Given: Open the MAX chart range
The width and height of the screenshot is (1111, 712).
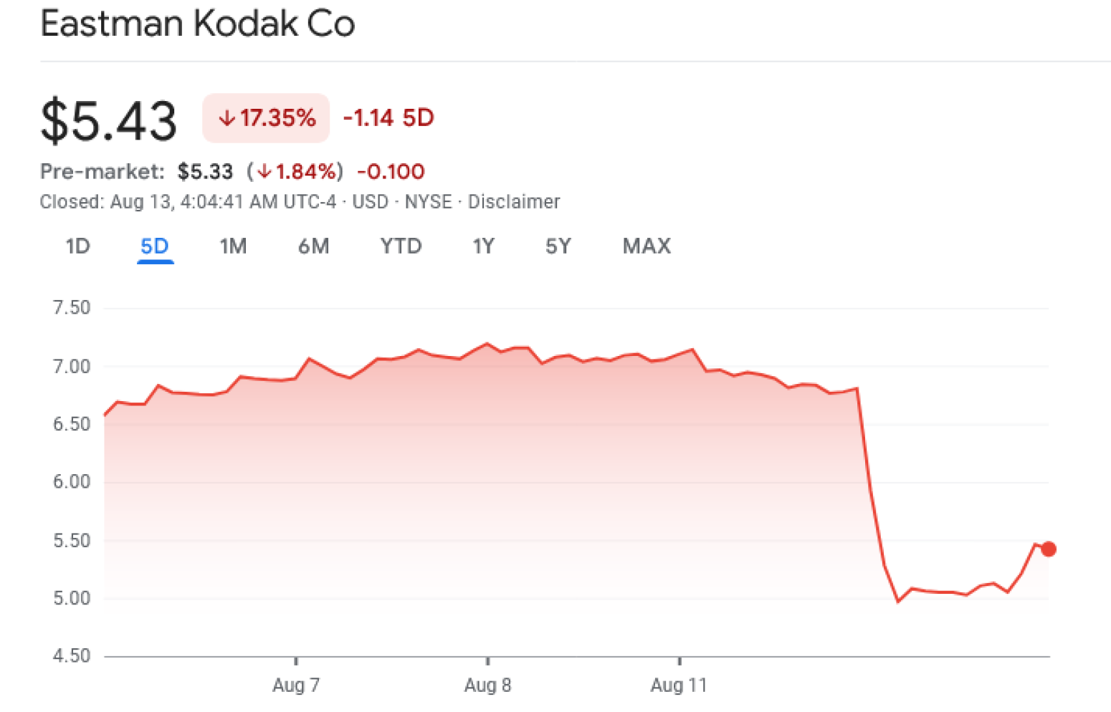Looking at the screenshot, I should click(647, 246).
